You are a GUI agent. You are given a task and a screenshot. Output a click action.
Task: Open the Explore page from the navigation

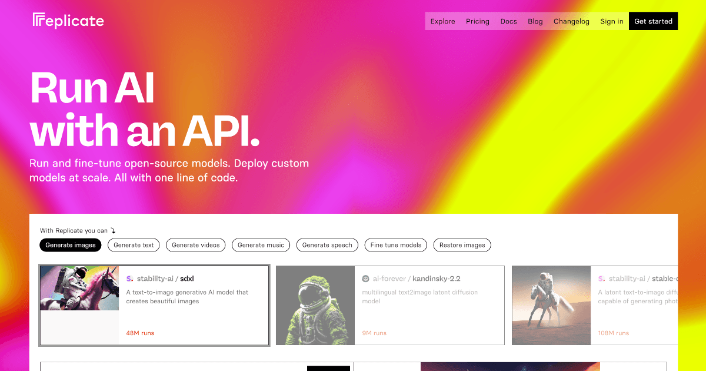pyautogui.click(x=442, y=21)
